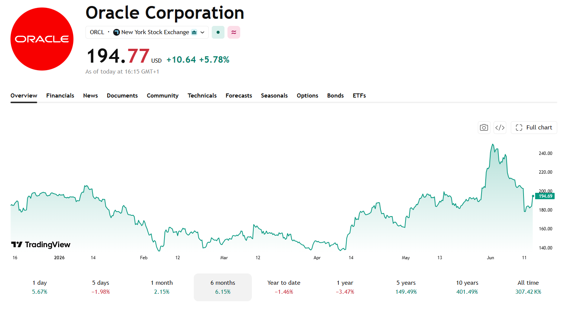
Task: Click the Oracle Corporation heading
Action: (165, 13)
